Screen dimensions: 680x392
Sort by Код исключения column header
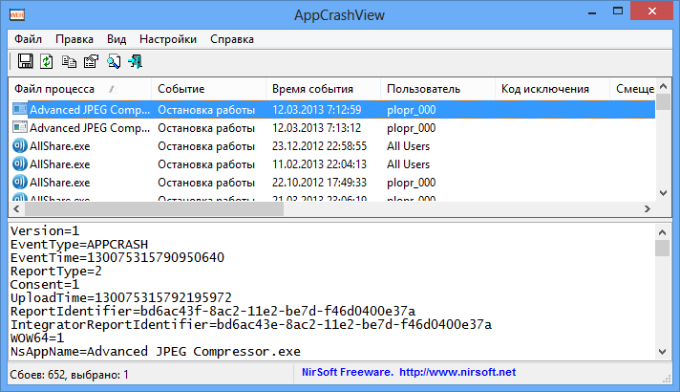(x=552, y=89)
